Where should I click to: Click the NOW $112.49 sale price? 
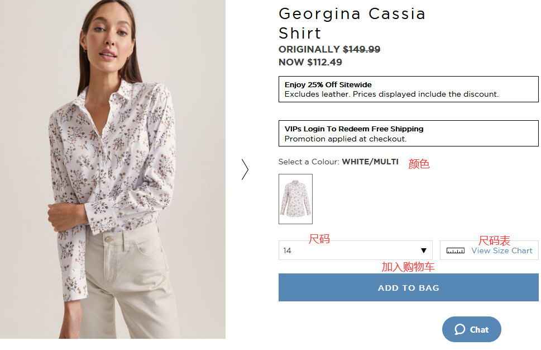click(x=310, y=62)
